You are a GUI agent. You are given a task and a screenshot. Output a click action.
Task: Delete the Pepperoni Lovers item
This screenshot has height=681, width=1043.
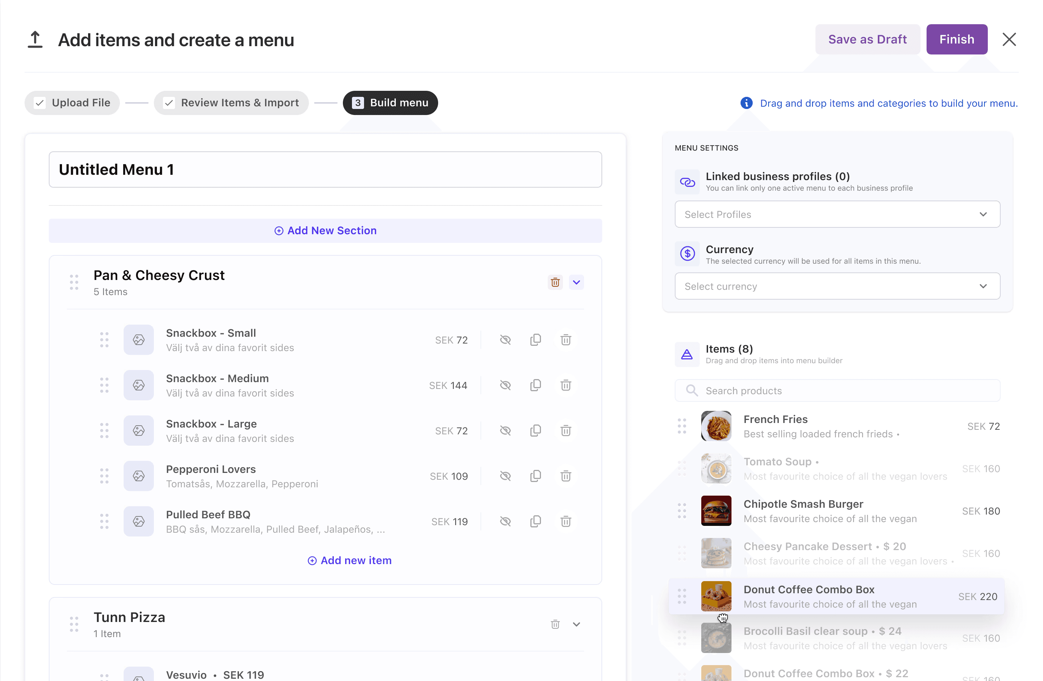click(565, 476)
